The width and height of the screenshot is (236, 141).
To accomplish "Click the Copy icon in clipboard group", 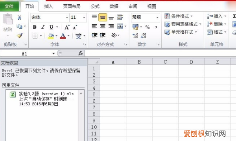I will point(19,26).
